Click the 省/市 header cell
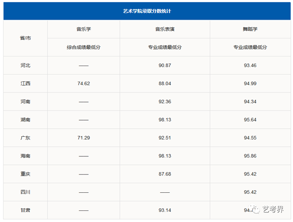 tap(25, 38)
